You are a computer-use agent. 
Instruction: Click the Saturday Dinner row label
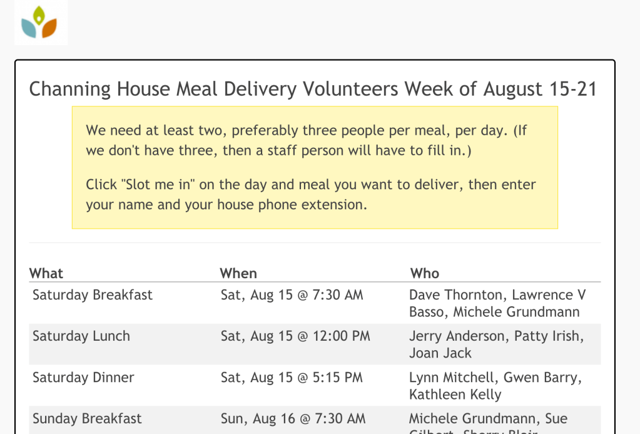pos(83,378)
